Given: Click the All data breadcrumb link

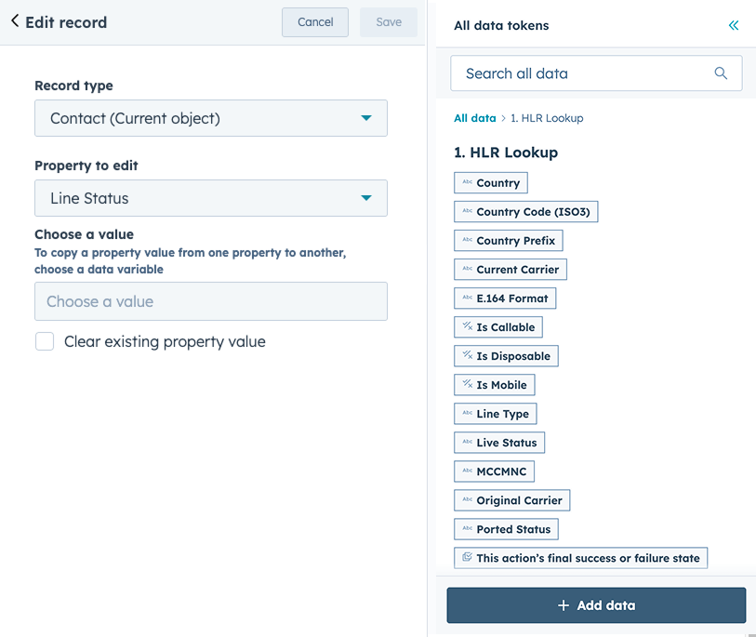Looking at the screenshot, I should [x=474, y=118].
